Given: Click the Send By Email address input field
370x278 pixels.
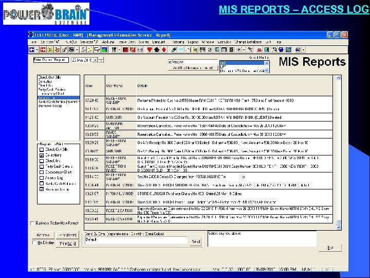Looking at the screenshot, I should point(136,240).
